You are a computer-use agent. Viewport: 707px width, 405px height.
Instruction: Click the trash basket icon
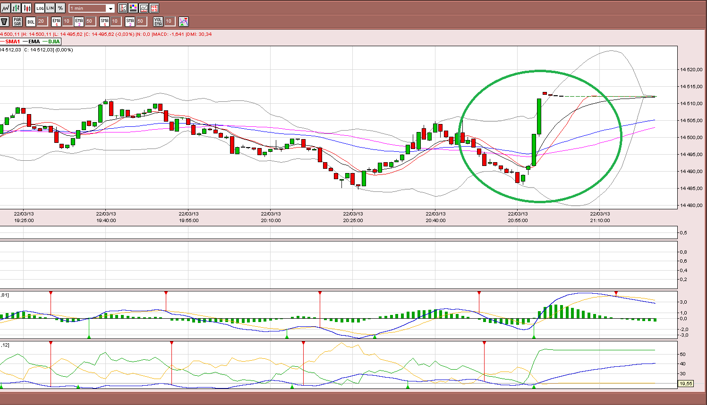point(5,22)
